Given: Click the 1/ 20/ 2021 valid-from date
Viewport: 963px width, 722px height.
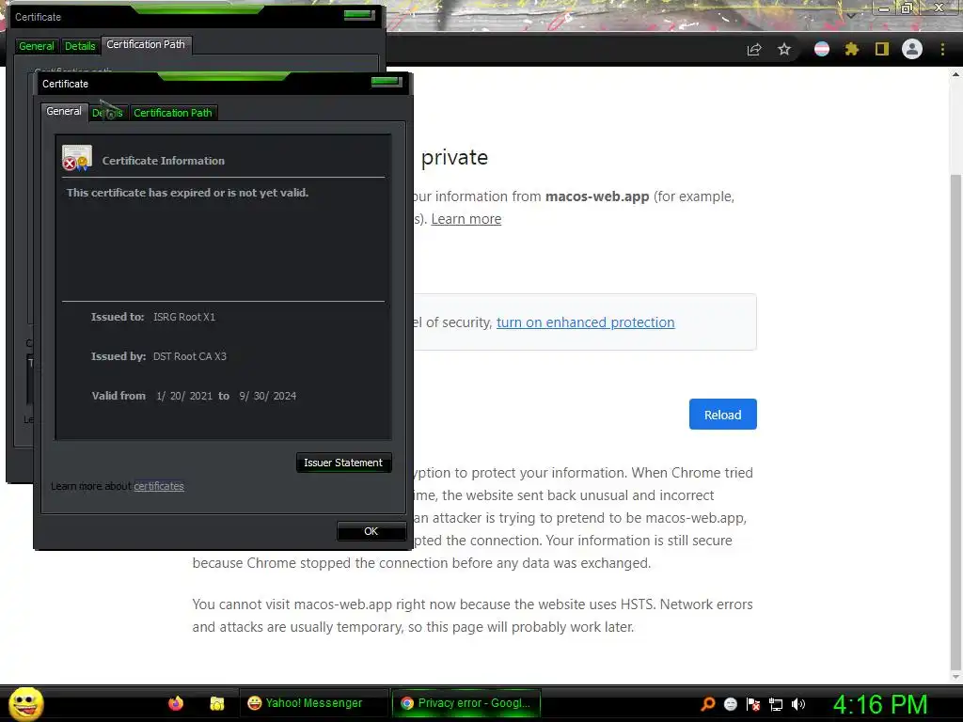Looking at the screenshot, I should click(x=184, y=396).
